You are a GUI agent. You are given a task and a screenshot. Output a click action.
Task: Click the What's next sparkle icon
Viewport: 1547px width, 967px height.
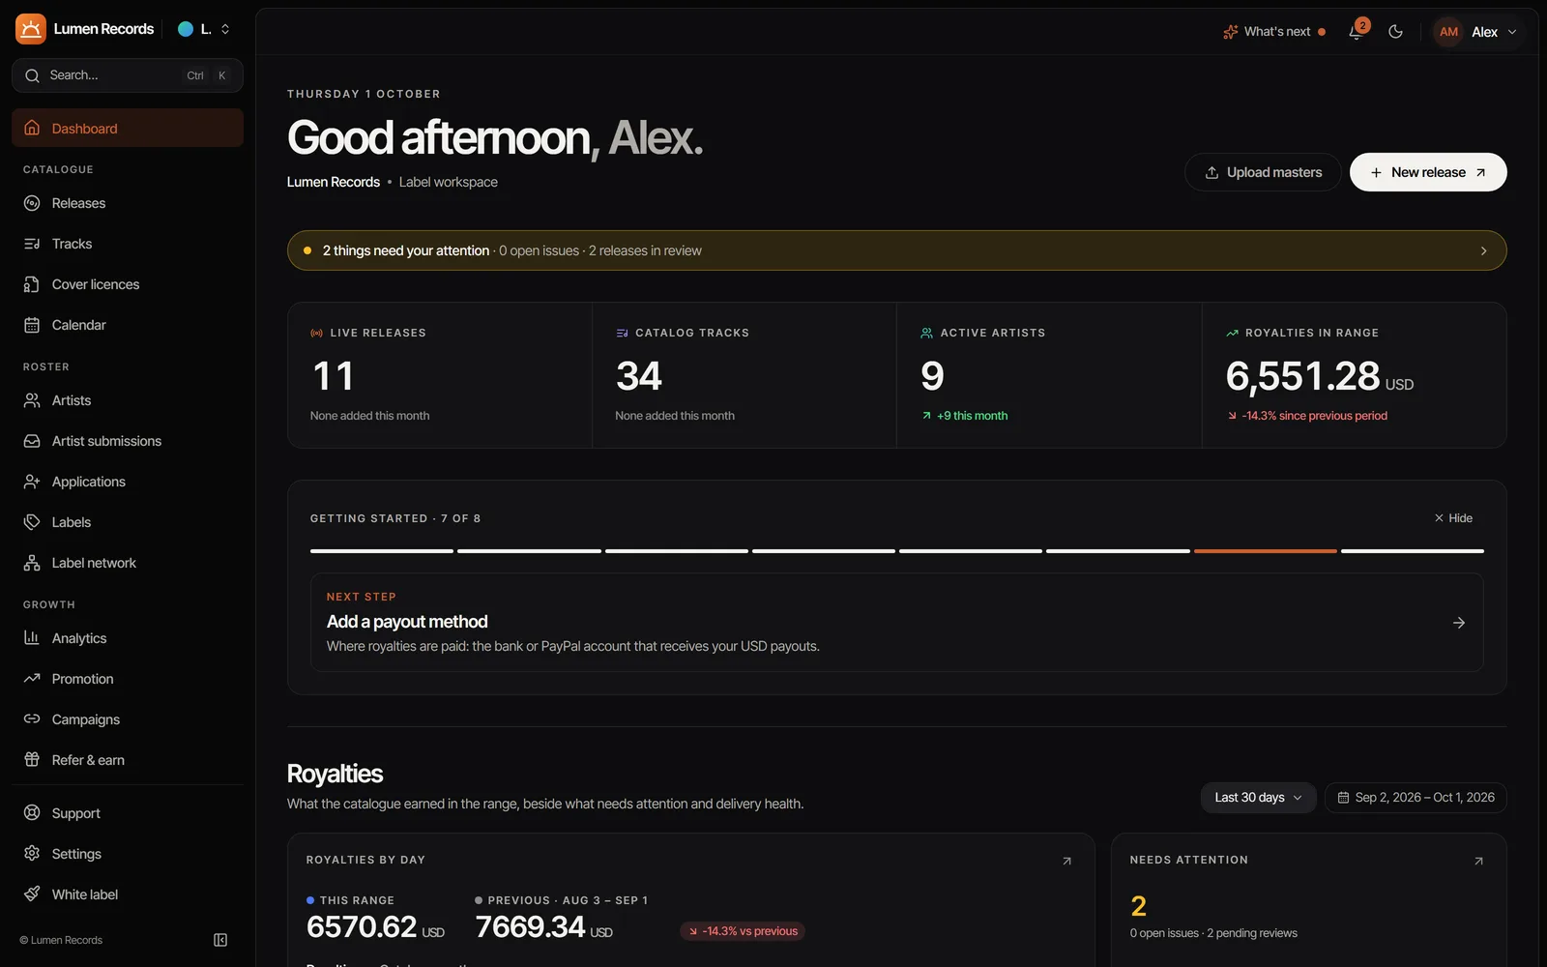1230,32
